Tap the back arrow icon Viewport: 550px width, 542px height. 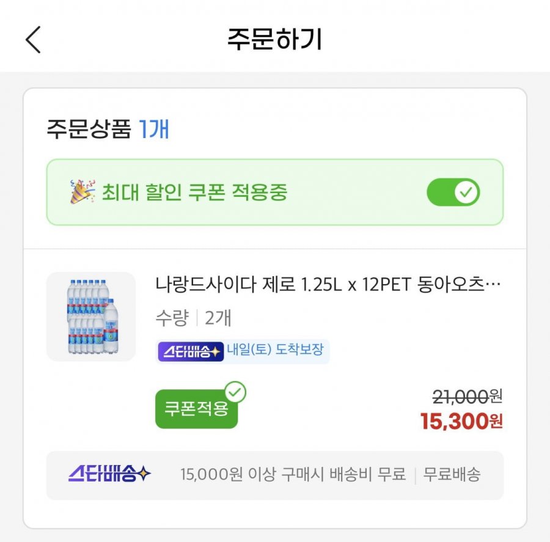33,40
